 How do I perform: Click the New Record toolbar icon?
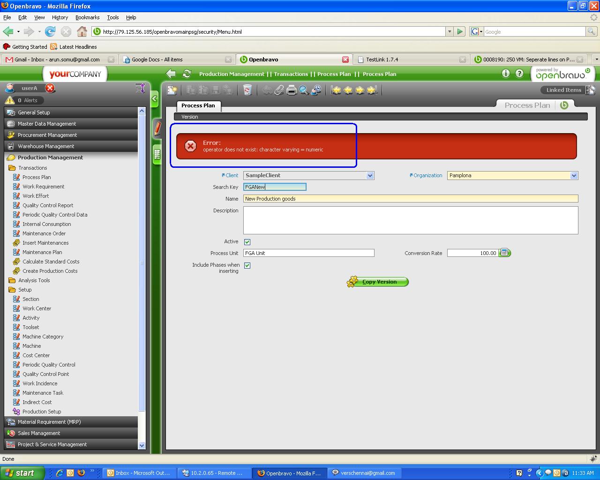point(172,90)
